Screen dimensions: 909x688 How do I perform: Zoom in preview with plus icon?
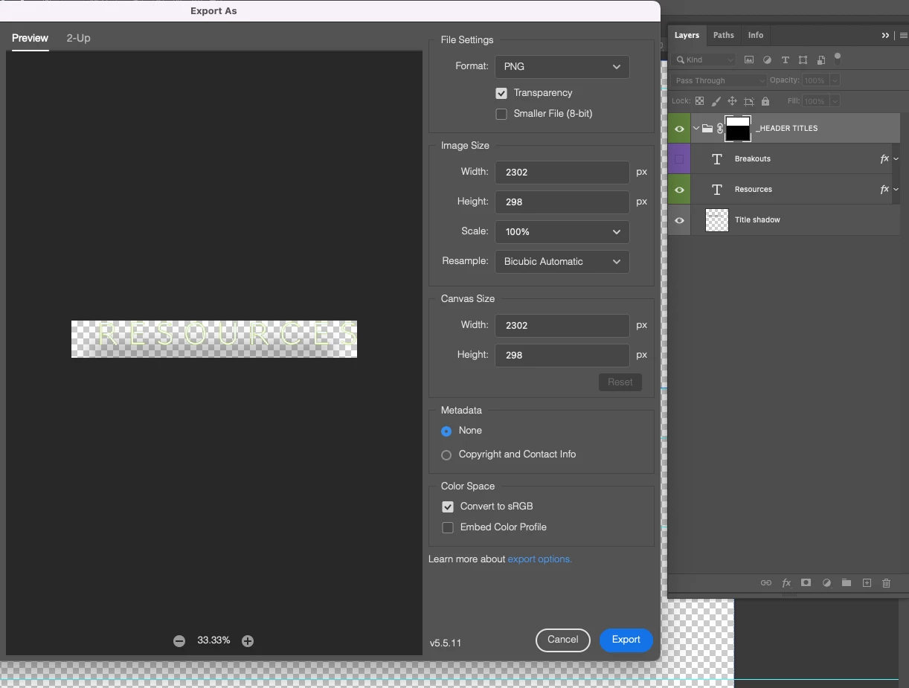click(x=248, y=640)
